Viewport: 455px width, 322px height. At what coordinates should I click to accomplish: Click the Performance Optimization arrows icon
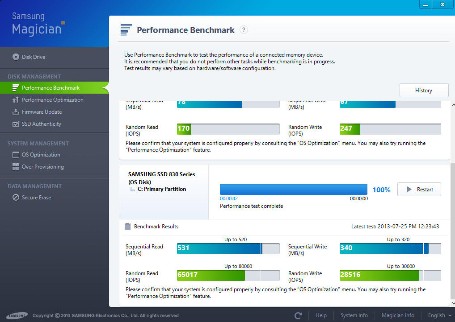pyautogui.click(x=16, y=100)
